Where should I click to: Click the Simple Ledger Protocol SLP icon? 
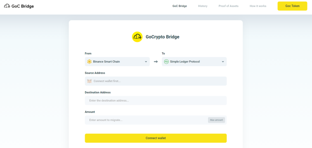166,62
